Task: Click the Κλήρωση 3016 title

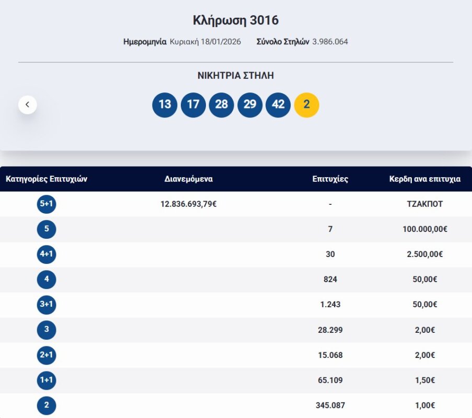Action: click(x=236, y=20)
